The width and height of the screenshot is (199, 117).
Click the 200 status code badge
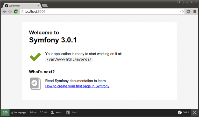tap(5, 113)
